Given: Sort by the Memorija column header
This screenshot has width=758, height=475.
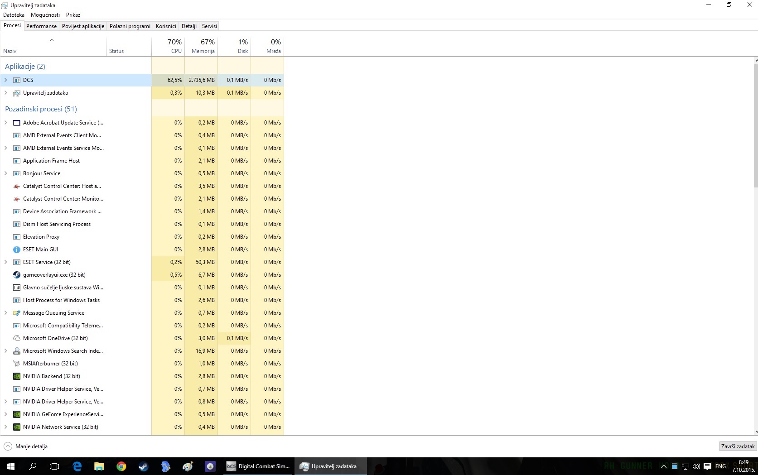Looking at the screenshot, I should tap(201, 46).
